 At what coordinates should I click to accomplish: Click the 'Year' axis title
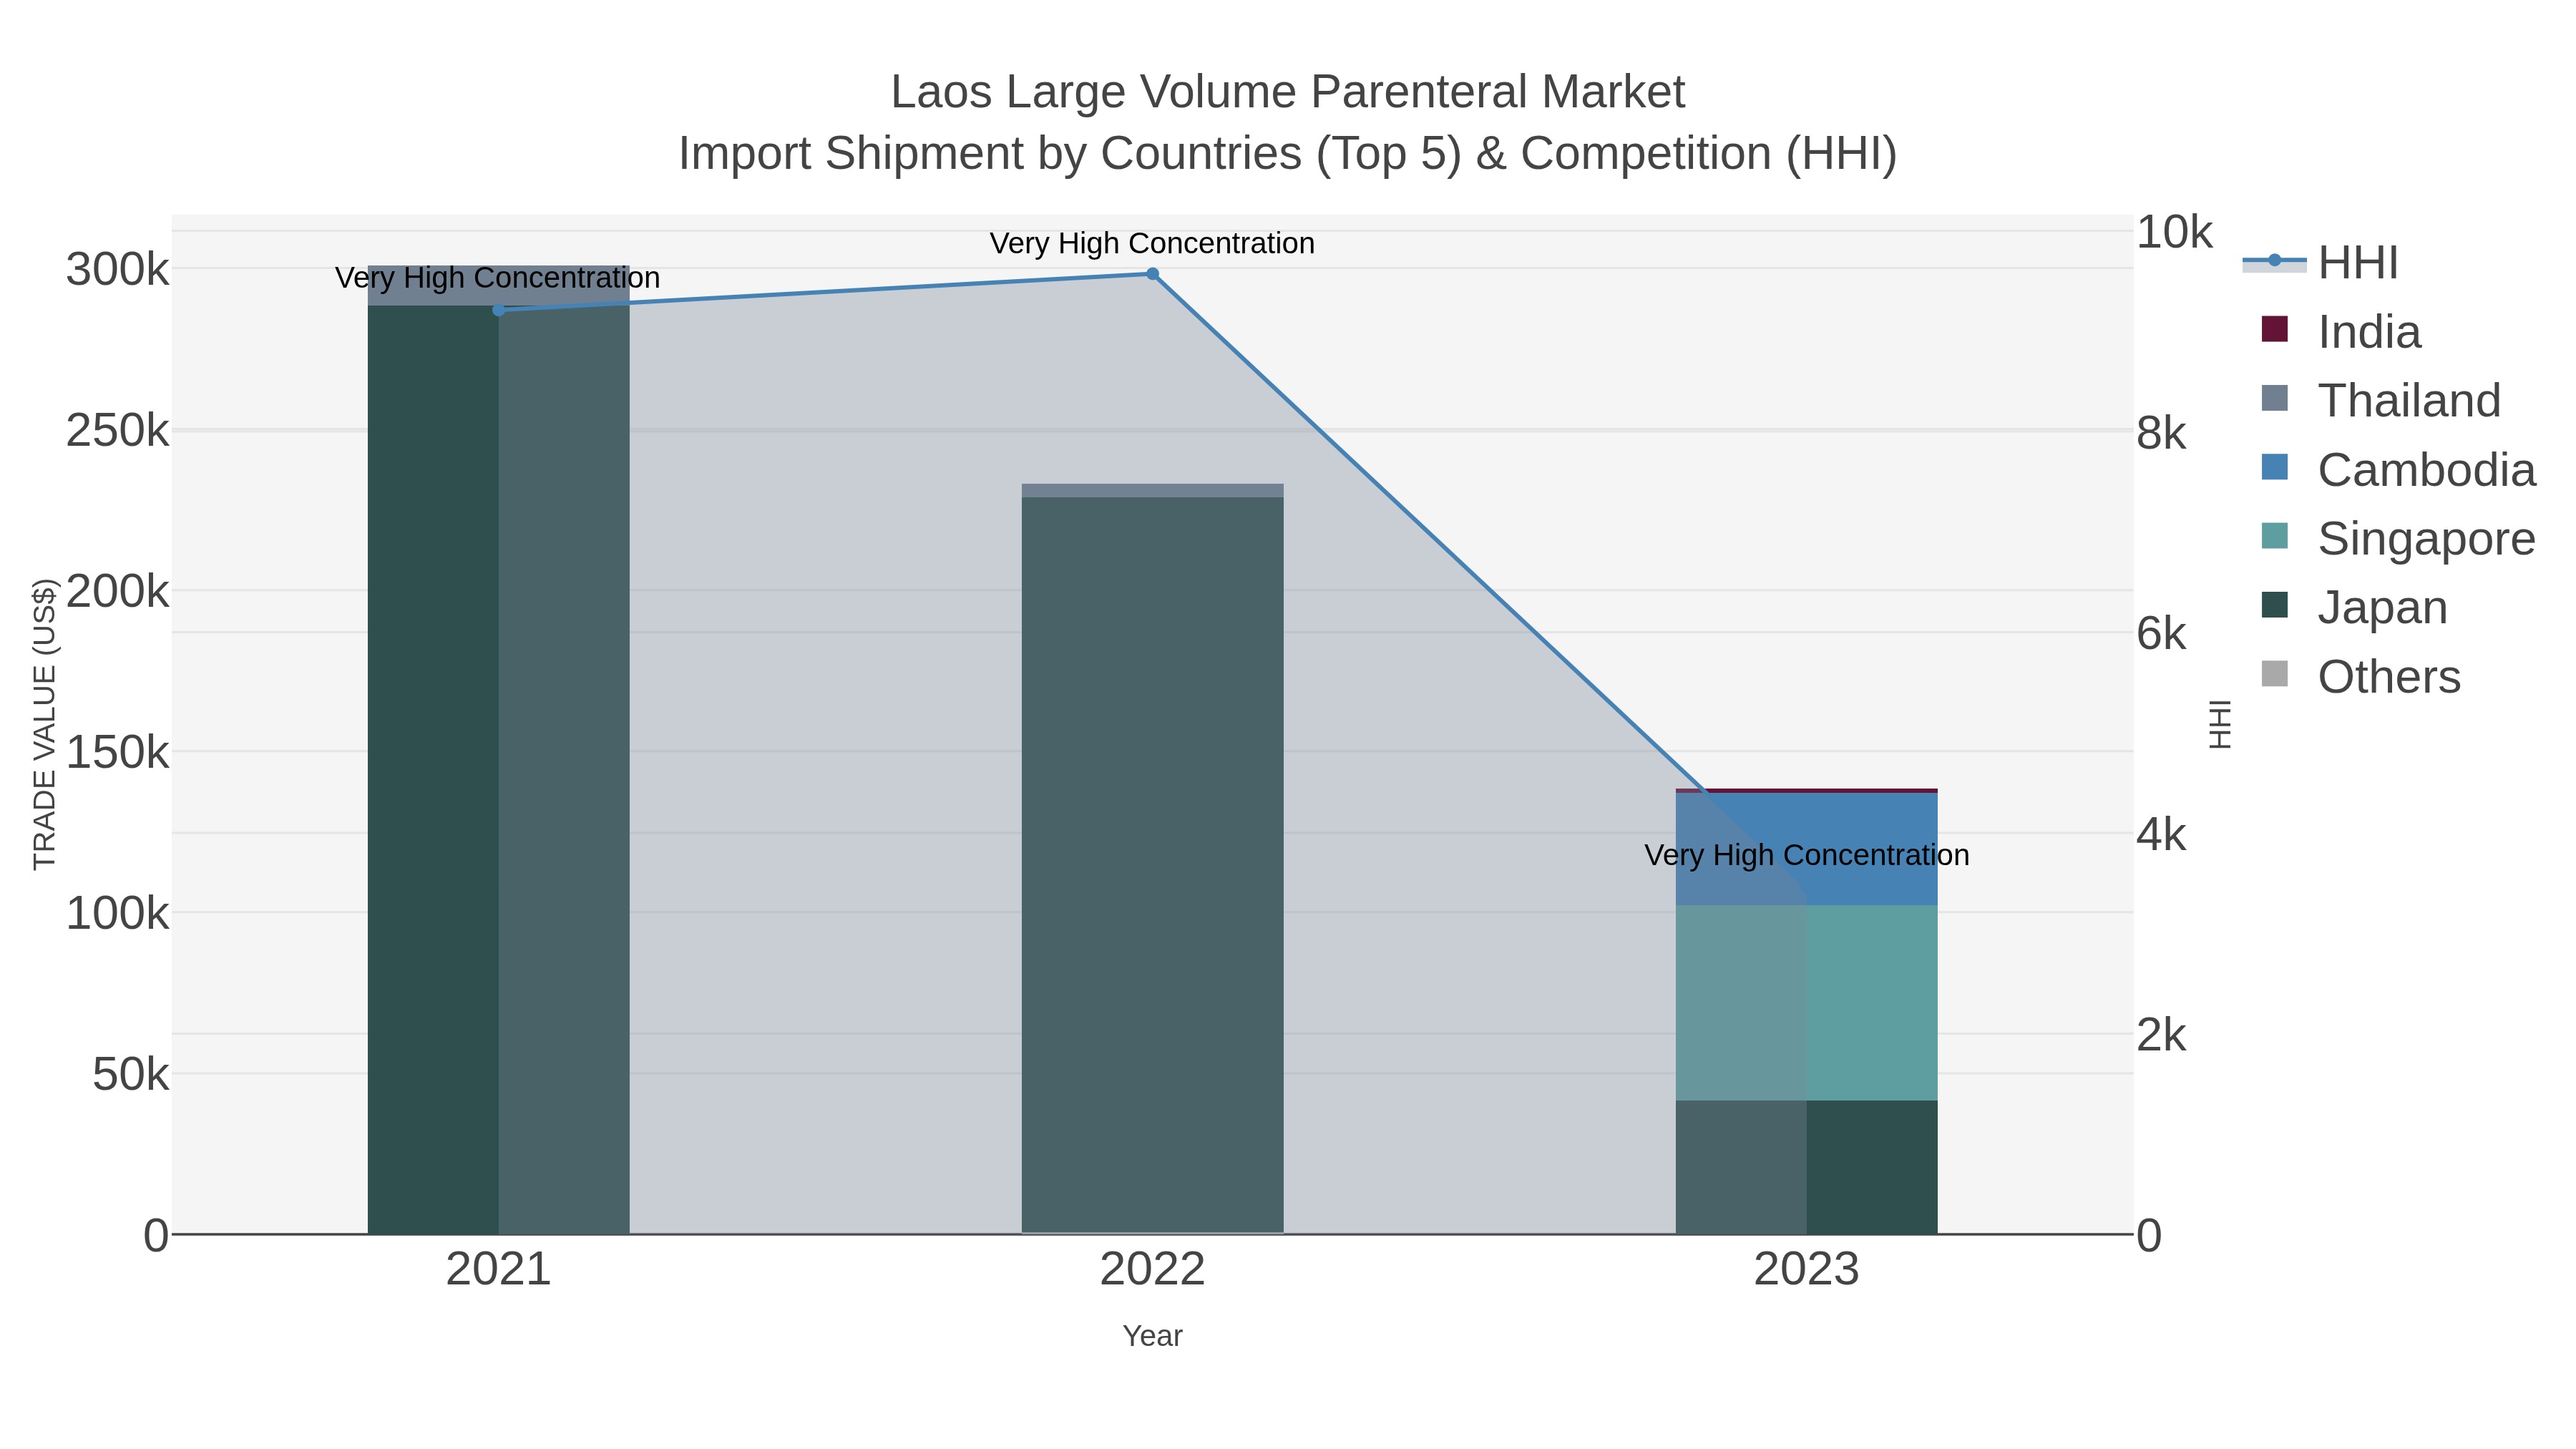click(1152, 1336)
